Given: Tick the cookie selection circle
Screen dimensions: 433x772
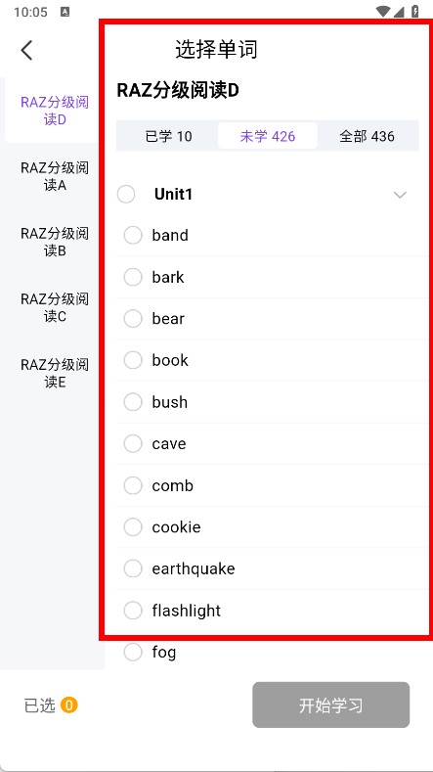Looking at the screenshot, I should (133, 527).
